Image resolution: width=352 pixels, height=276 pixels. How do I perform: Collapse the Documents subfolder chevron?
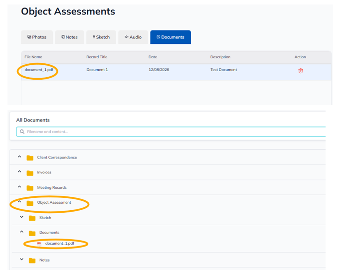click(21, 232)
